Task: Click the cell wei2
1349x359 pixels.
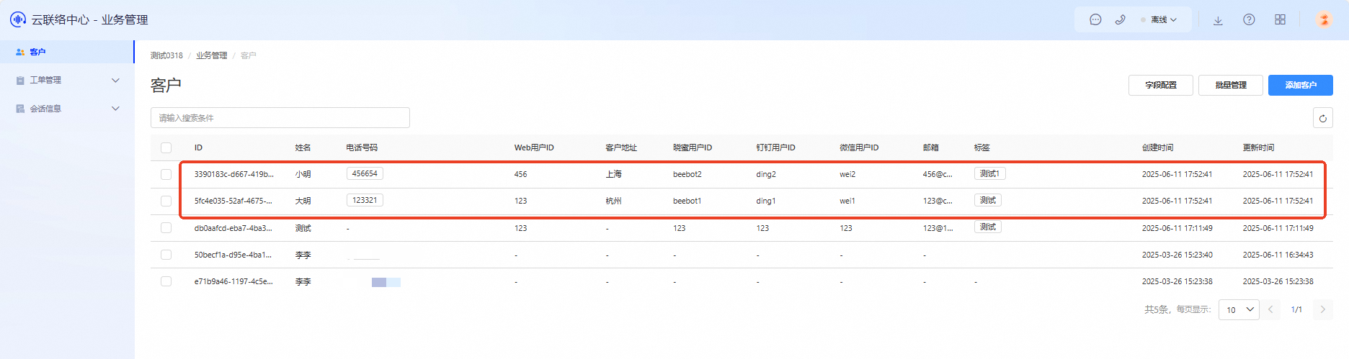Action: [847, 174]
